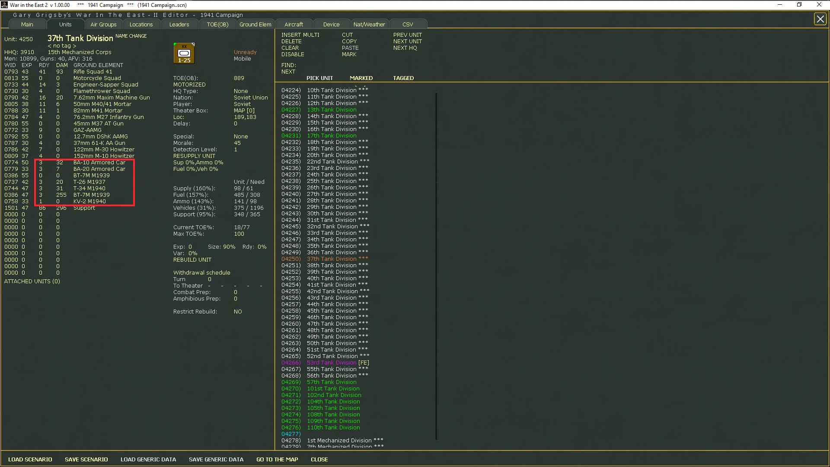Select 10th Tank Division entry

coord(325,90)
